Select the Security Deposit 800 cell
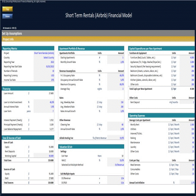This screenshot has height=196, width=196. point(187,67)
